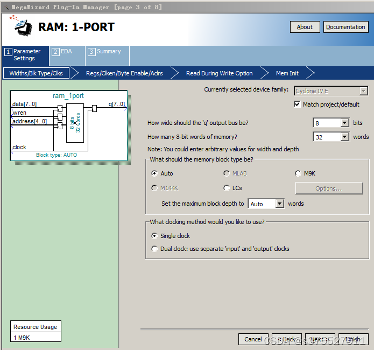The height and width of the screenshot is (350, 374).
Task: Proceed with the Next button
Action: point(320,339)
